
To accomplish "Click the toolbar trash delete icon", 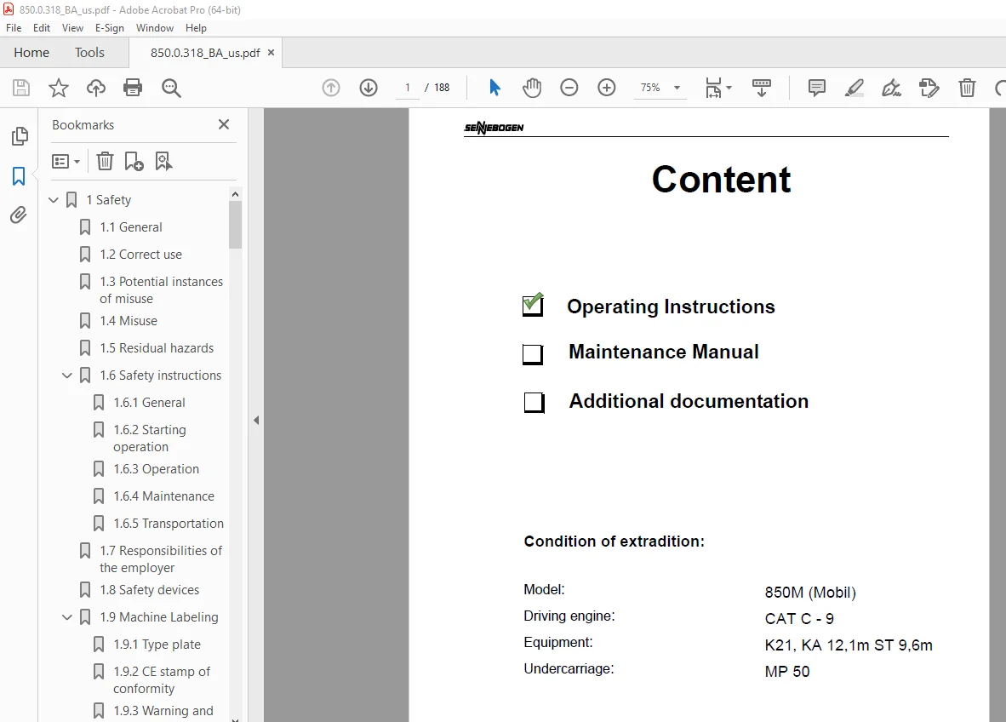I will point(967,88).
